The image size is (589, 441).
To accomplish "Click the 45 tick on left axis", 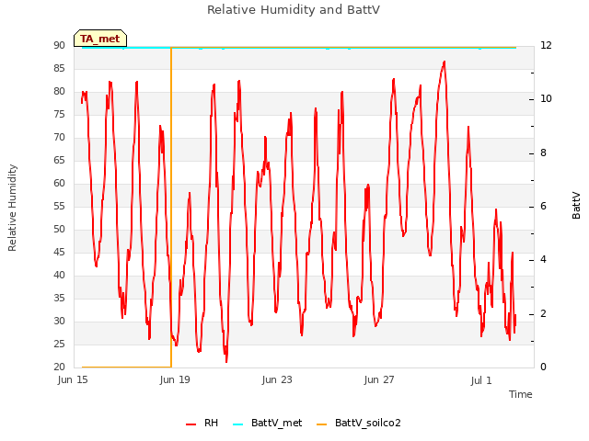I will tap(59, 252).
